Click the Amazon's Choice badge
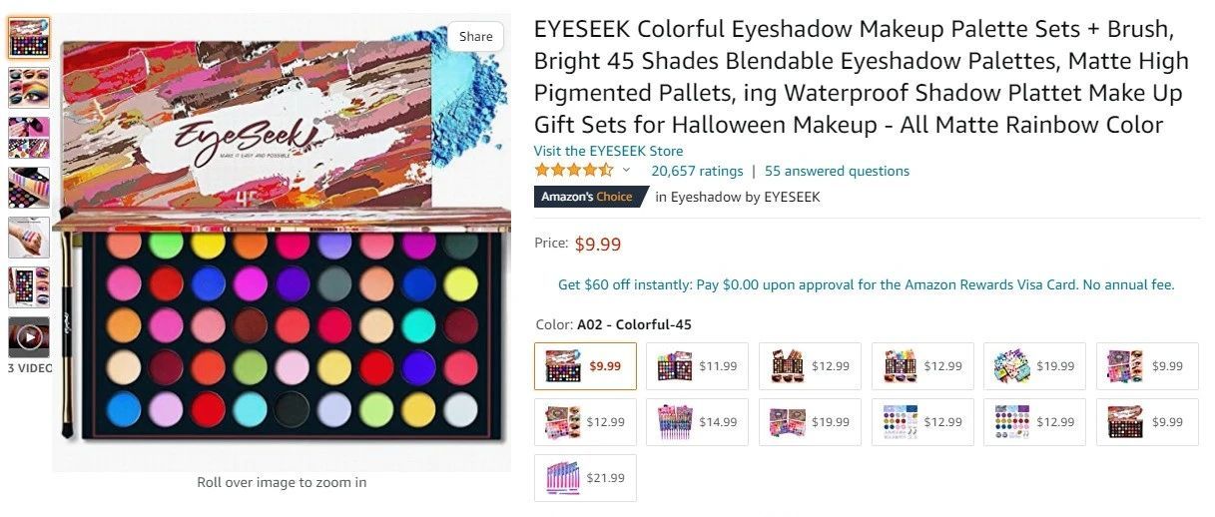1215x517 pixels. (x=586, y=197)
